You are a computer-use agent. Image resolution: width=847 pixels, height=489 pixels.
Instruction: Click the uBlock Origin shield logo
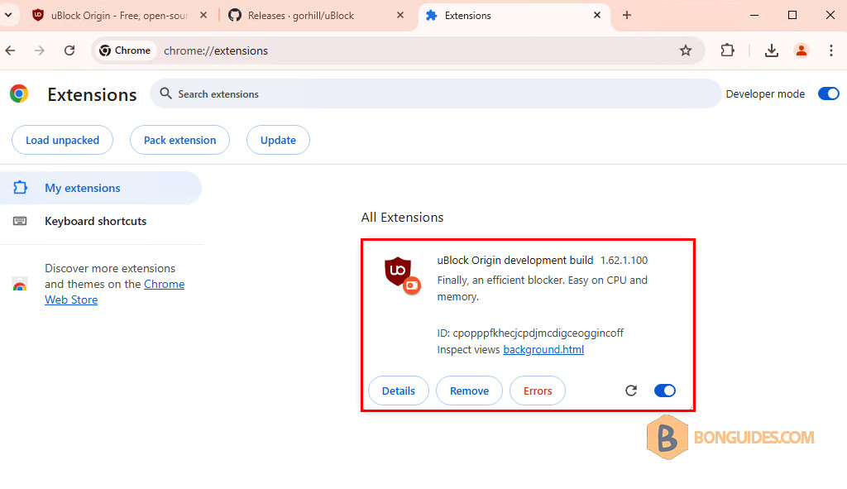(398, 271)
